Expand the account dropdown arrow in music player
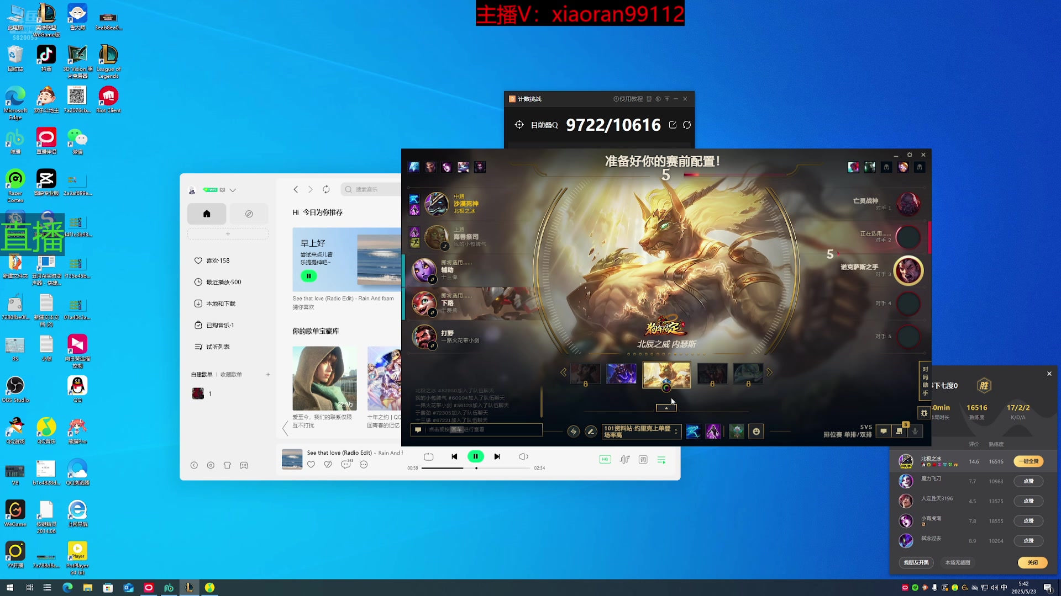The height and width of the screenshot is (596, 1061). click(233, 190)
